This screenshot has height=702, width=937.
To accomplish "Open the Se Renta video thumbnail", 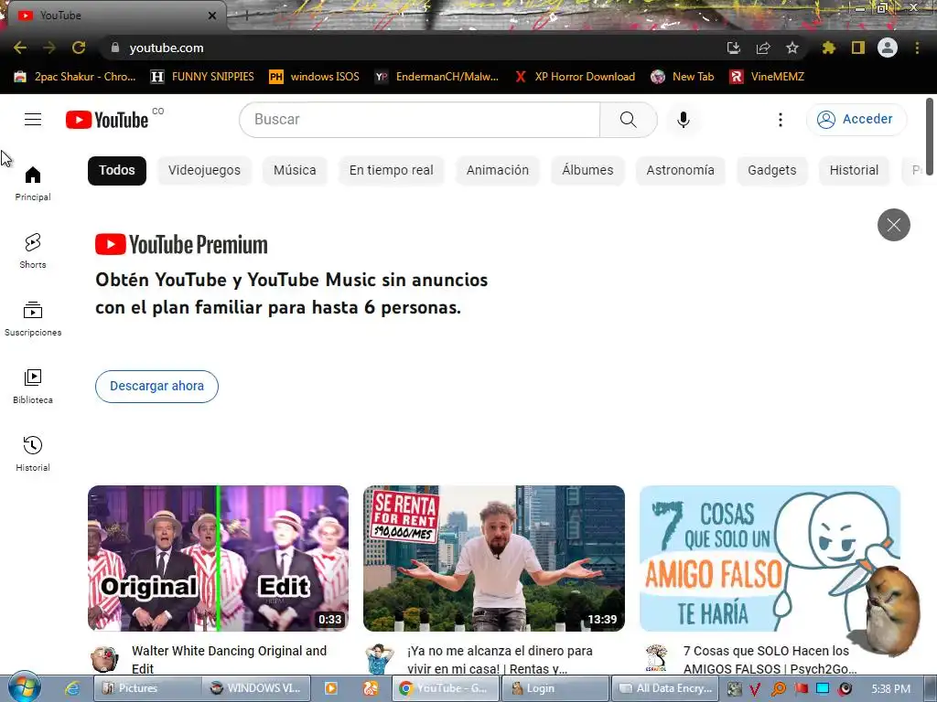I will point(494,558).
